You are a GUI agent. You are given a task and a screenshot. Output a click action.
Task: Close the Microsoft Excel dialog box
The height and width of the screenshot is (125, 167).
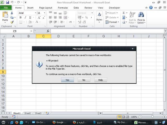coord(133,49)
